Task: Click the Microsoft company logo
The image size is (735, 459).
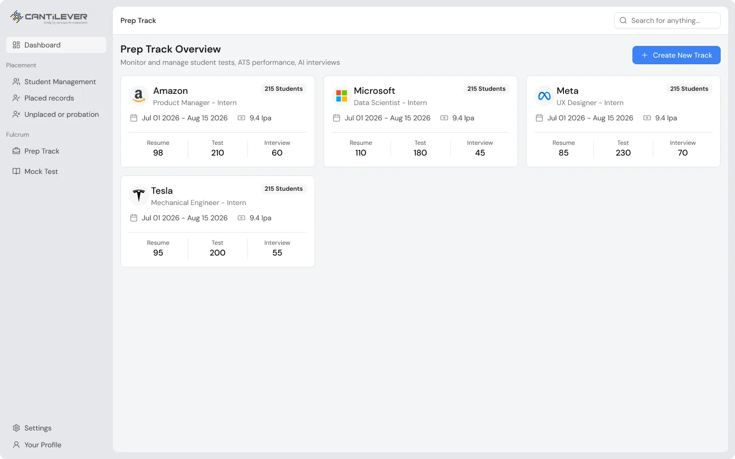Action: point(341,95)
